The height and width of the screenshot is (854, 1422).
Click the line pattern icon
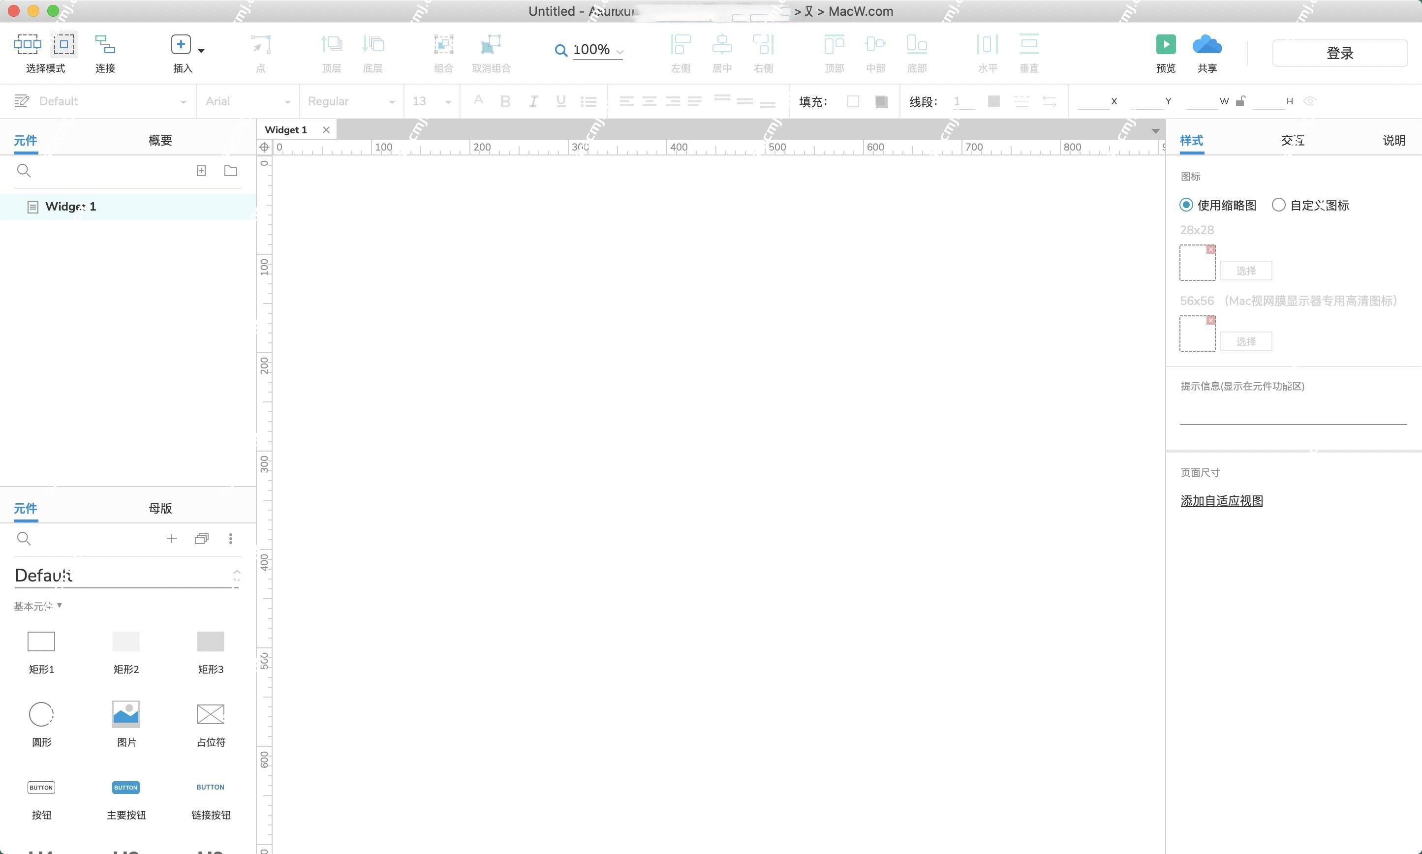click(x=1021, y=101)
